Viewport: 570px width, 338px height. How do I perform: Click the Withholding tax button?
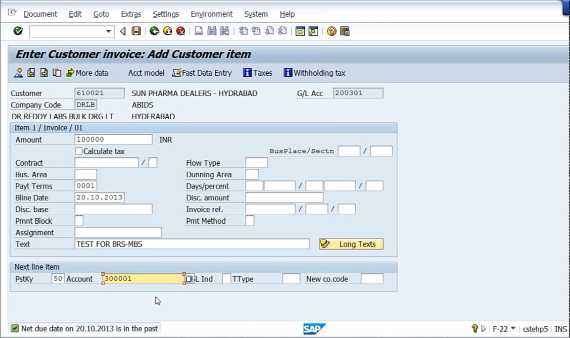click(315, 73)
